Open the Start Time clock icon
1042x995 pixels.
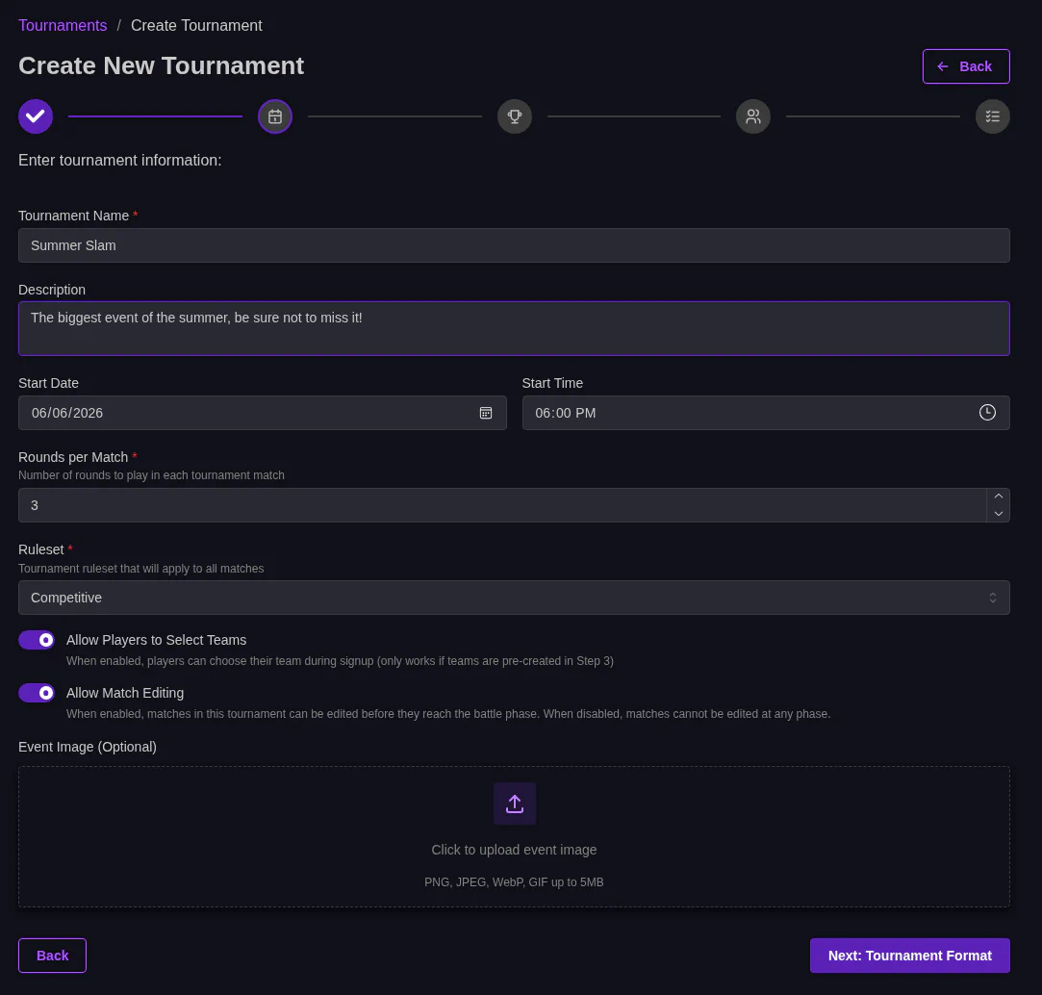click(987, 413)
